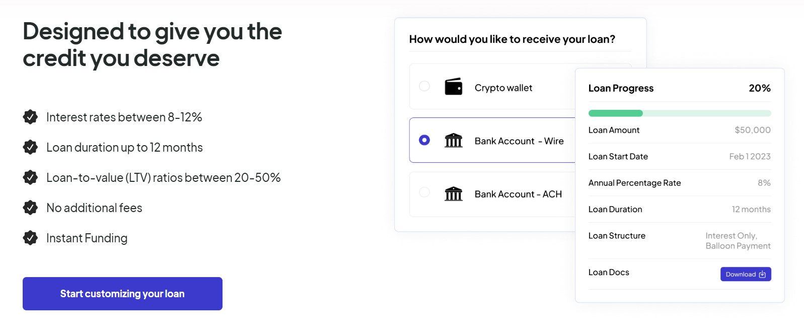804x333 pixels.
Task: Click the Loan Progress bar
Action: pyautogui.click(x=679, y=113)
